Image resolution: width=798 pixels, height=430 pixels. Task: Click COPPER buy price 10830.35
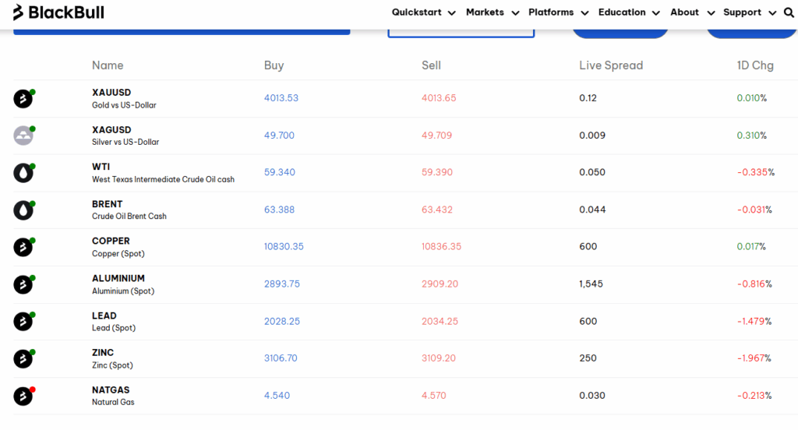(284, 247)
